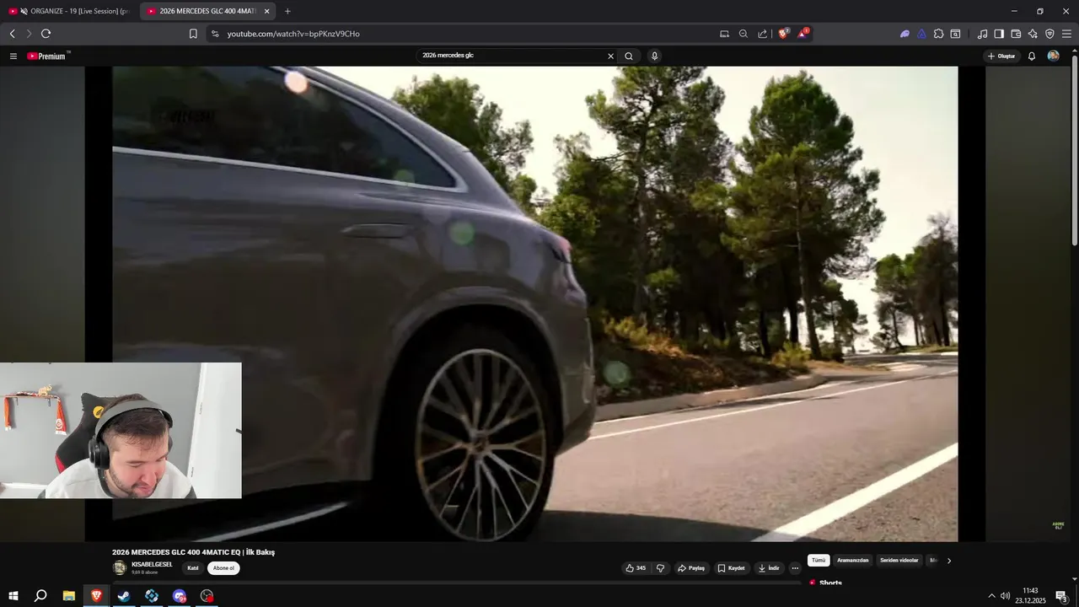Click the Abone ol subscribe button

[223, 568]
